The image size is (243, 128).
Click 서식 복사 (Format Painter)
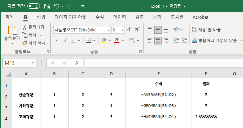tap(34, 43)
